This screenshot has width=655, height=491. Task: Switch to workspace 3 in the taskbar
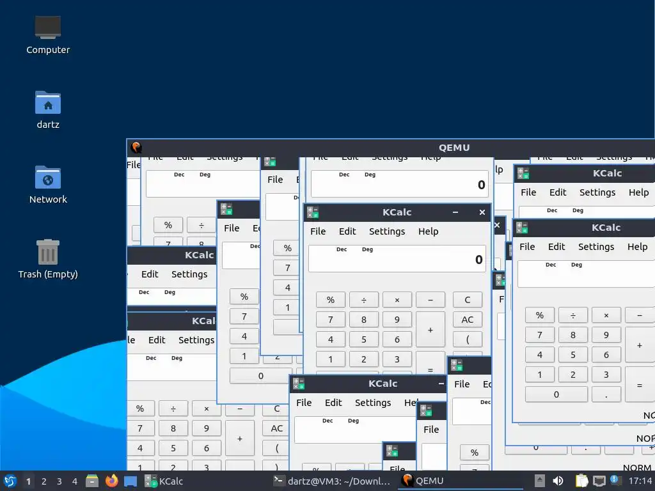tap(59, 481)
